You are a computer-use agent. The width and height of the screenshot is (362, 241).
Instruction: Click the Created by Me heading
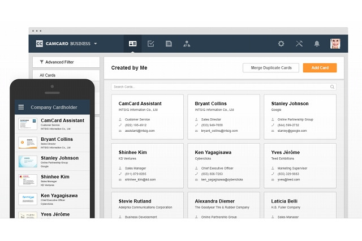[130, 68]
